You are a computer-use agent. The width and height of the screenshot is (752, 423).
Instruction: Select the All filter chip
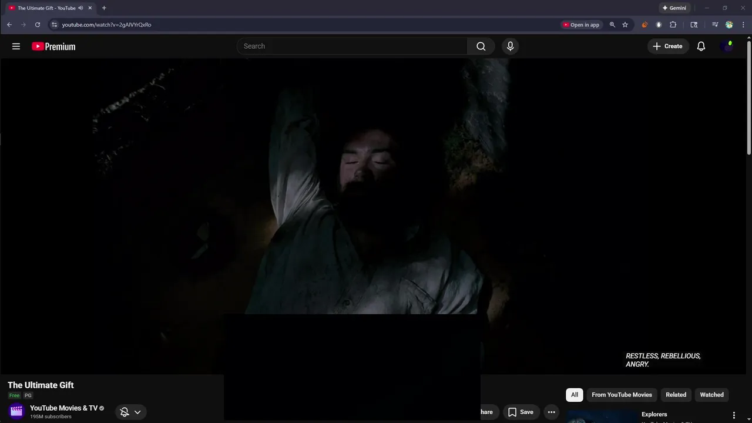coord(575,395)
